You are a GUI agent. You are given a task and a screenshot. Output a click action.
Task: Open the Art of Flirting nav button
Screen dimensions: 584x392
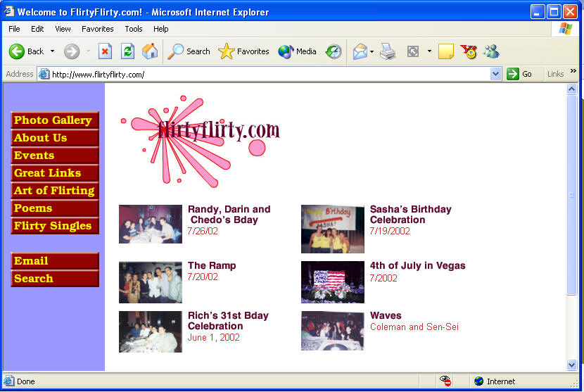point(55,190)
